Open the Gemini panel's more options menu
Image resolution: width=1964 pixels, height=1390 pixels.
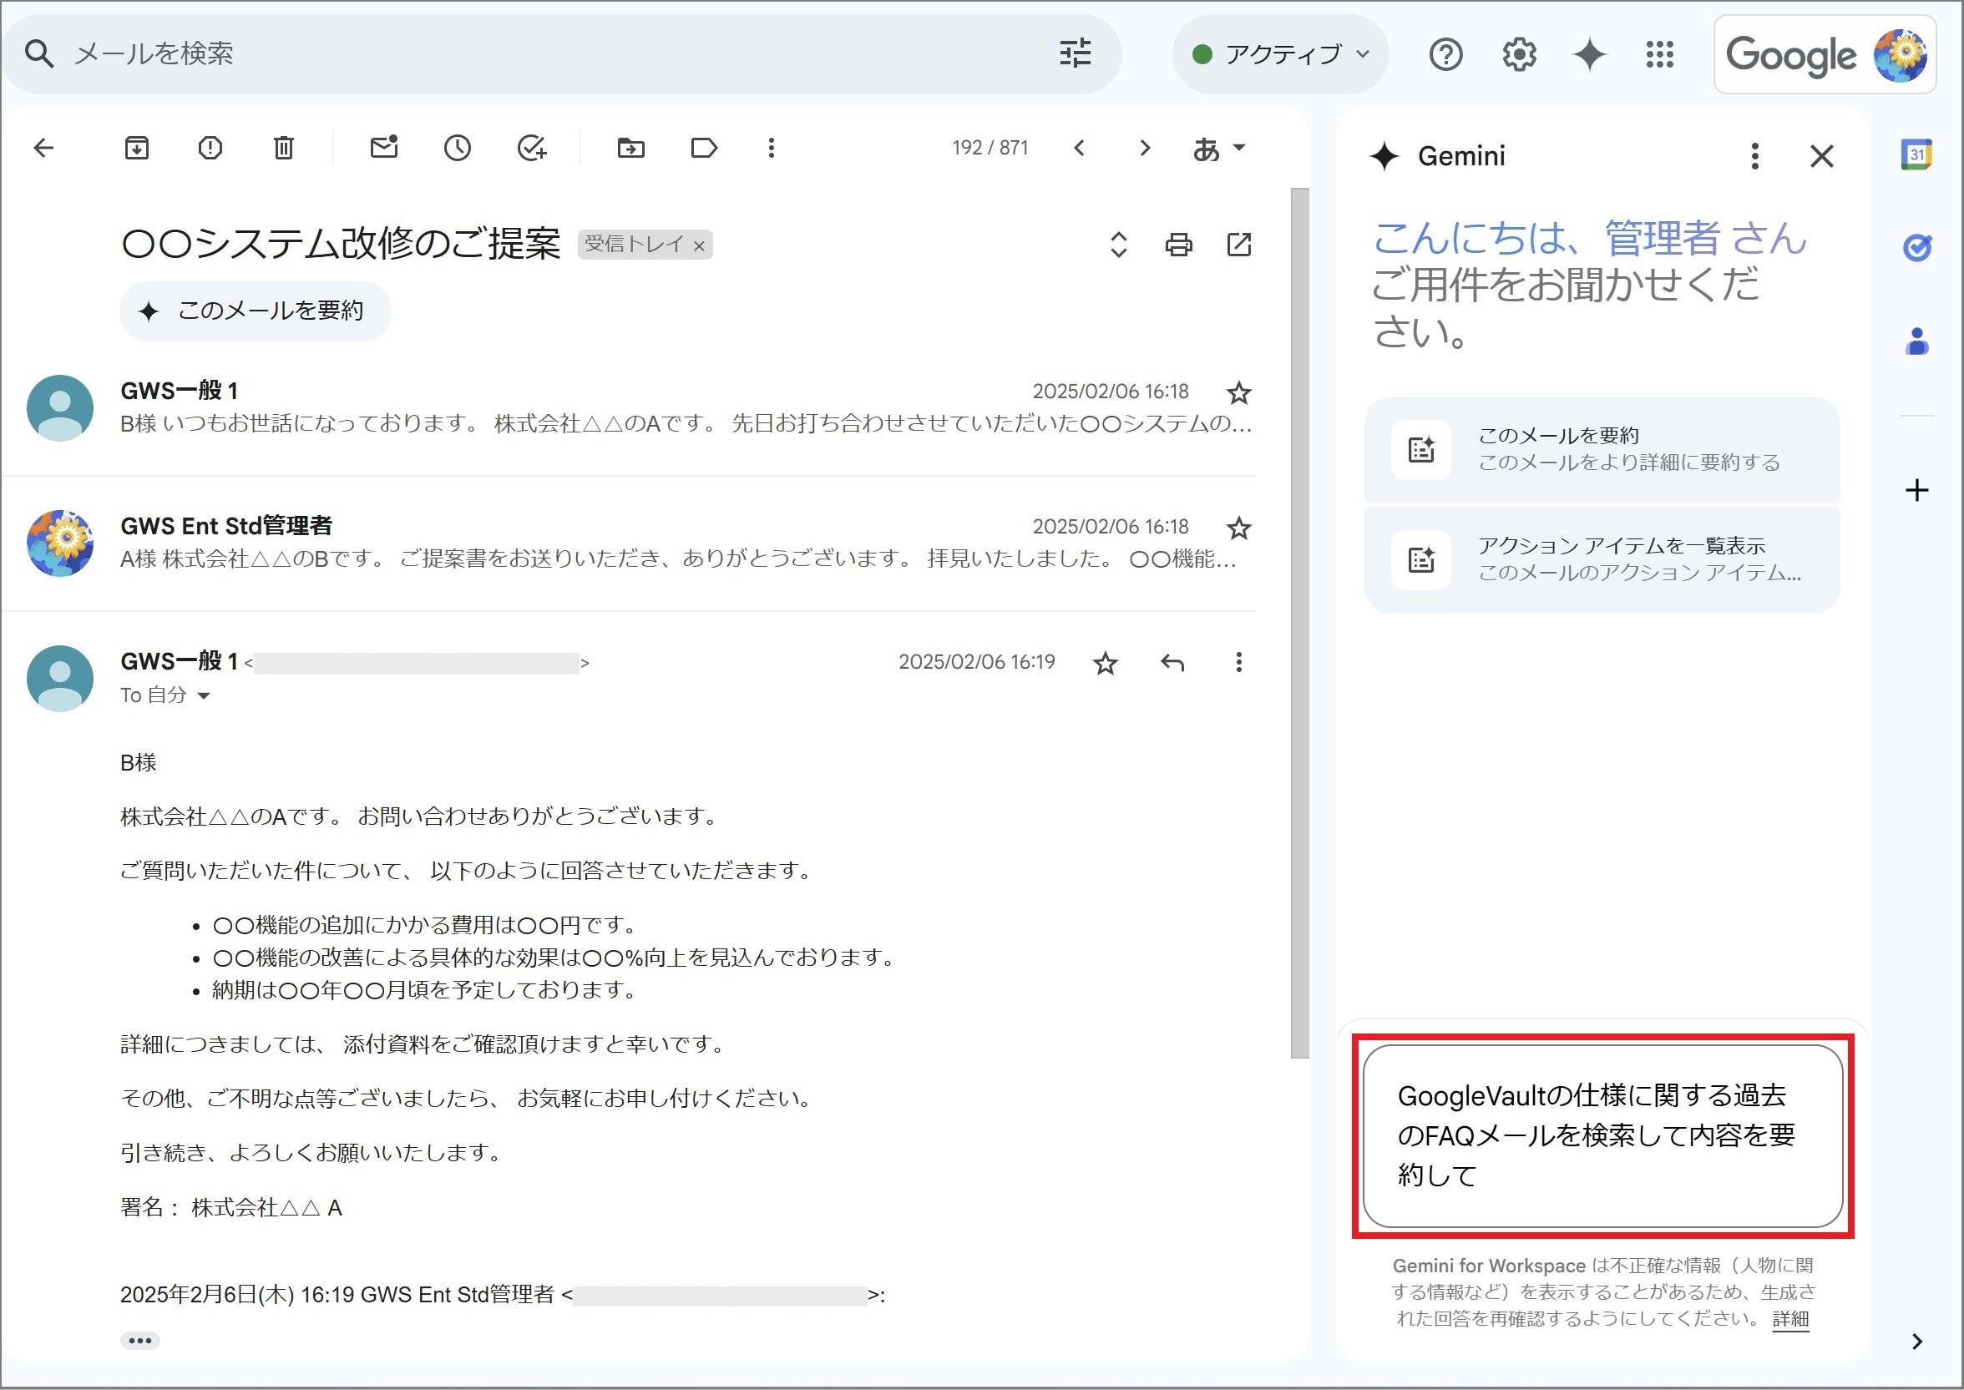tap(1755, 157)
